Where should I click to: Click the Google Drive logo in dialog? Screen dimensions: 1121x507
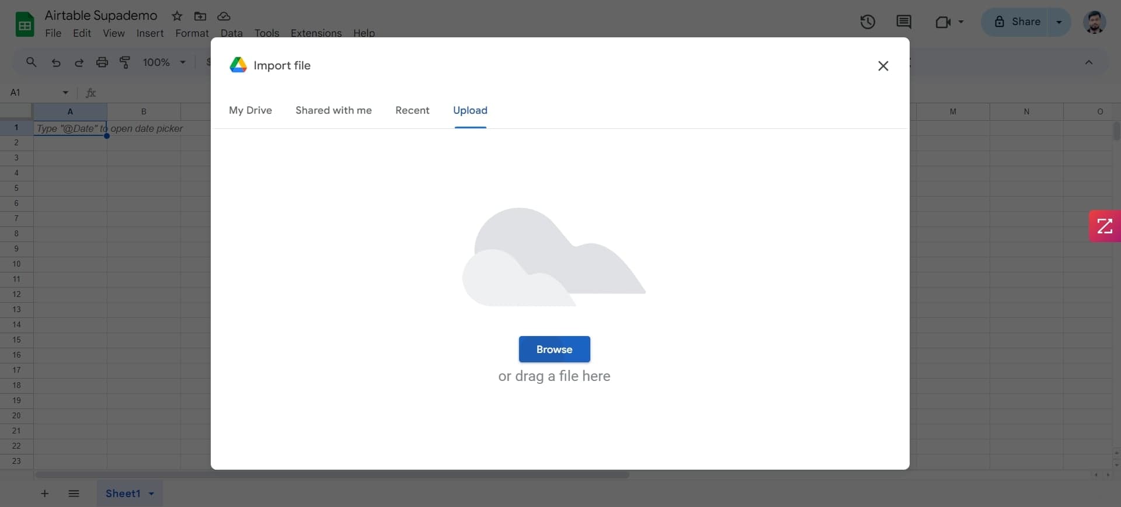(x=238, y=65)
